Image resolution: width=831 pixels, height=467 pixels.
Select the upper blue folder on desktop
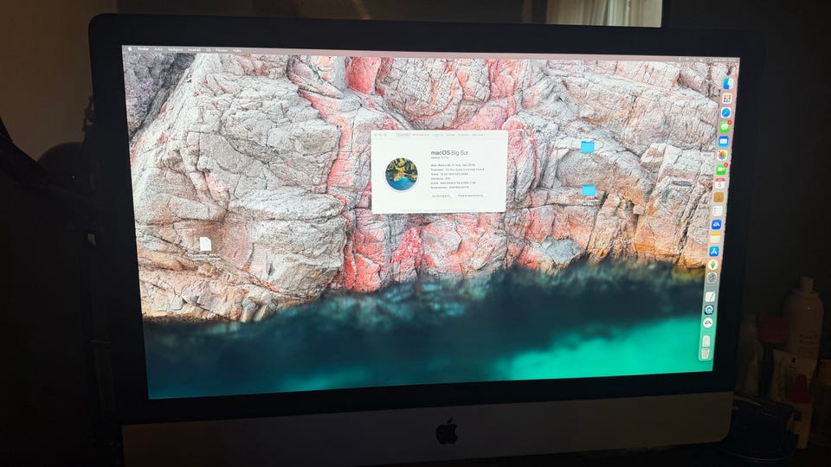(x=587, y=147)
